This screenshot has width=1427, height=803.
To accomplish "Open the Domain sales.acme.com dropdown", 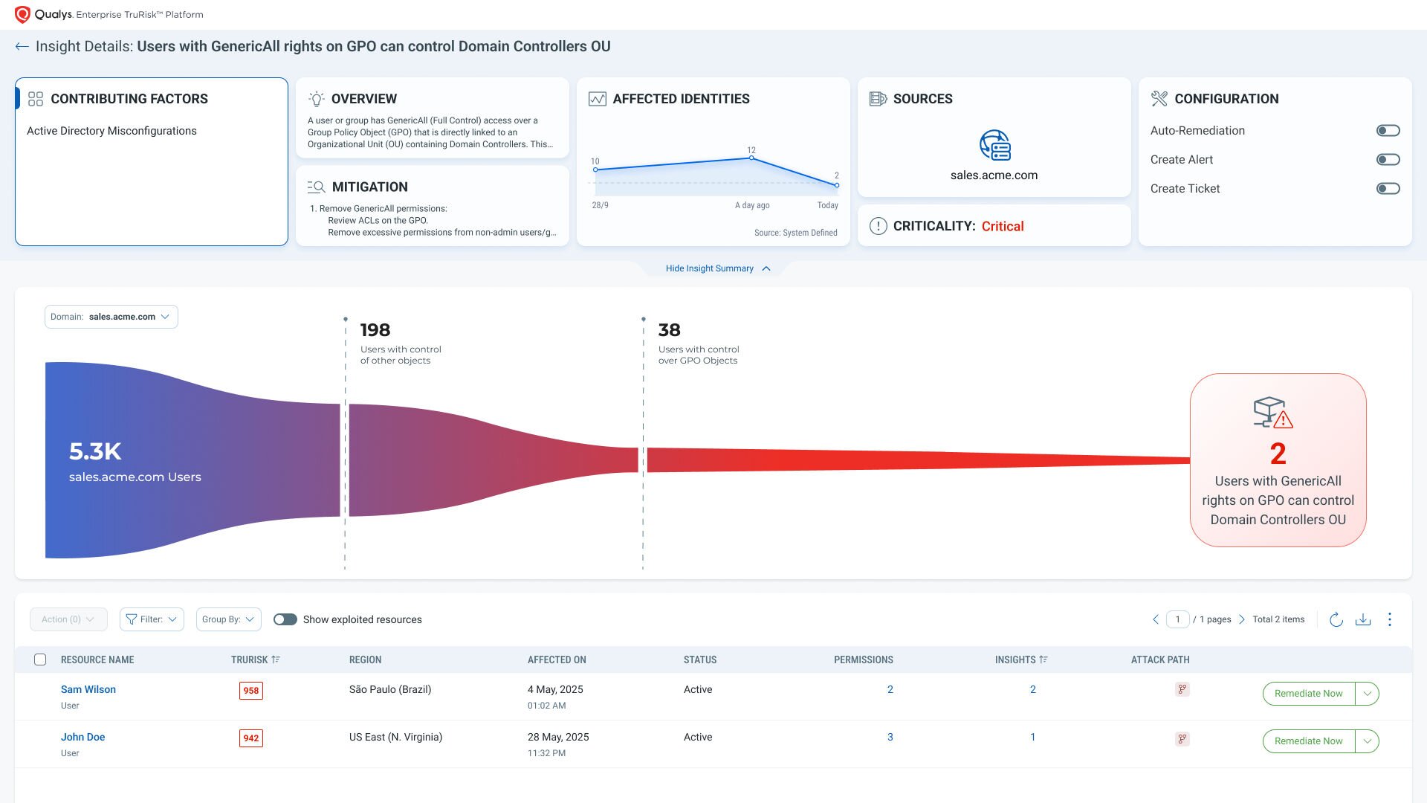I will 111,317.
